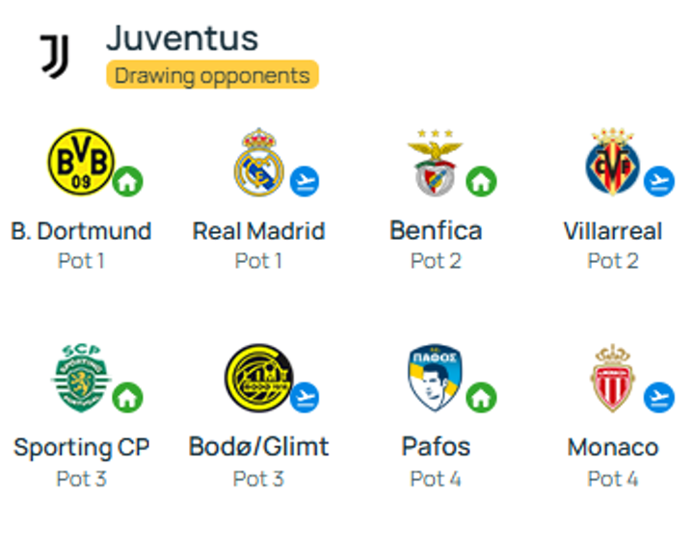Viewport: 694px width, 550px height.
Task: Click the away plane icon beside Villarreal
Action: [x=659, y=181]
